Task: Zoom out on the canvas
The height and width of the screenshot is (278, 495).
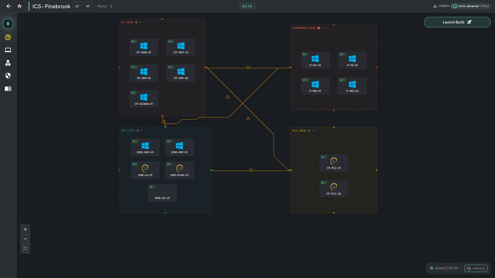Action: tap(25, 239)
